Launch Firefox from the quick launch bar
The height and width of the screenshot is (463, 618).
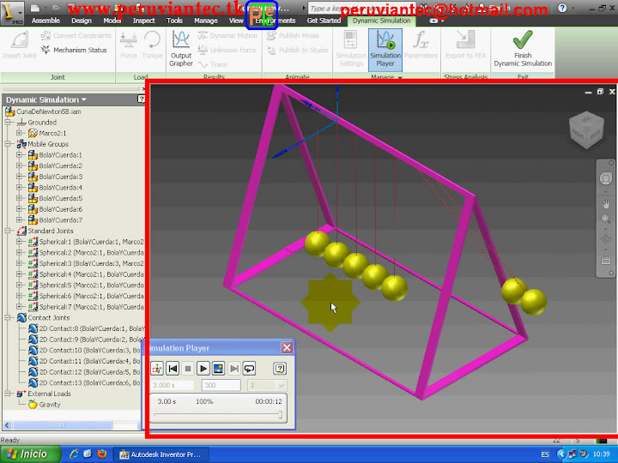[x=101, y=454]
